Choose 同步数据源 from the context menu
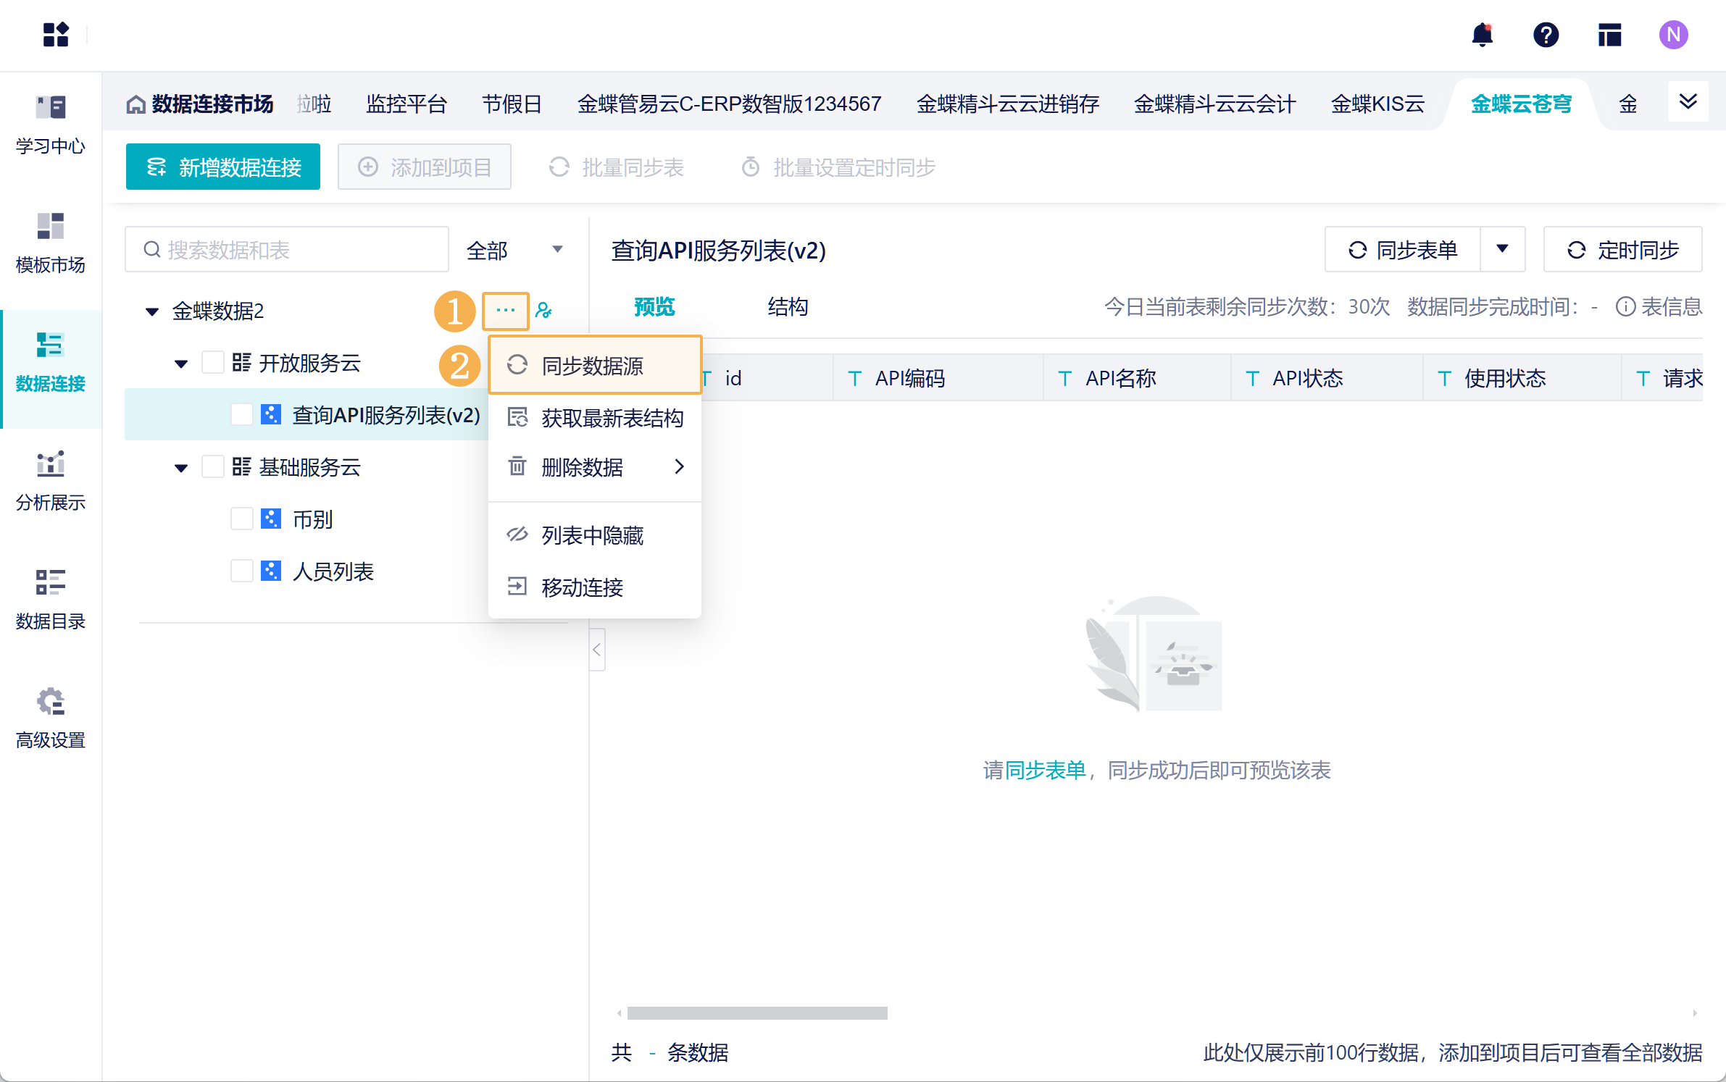The image size is (1726, 1082). (593, 366)
